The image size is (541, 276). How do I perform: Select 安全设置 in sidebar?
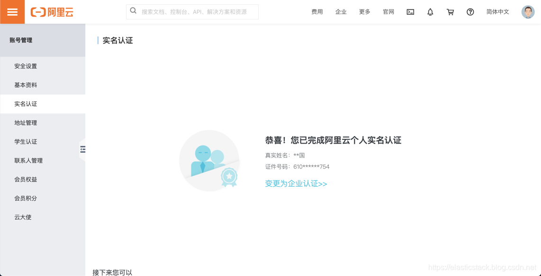(x=43, y=66)
